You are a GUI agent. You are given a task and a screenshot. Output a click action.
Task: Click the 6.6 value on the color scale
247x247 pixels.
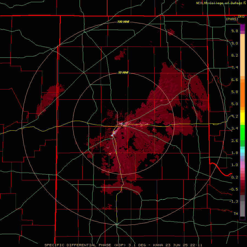coord(235,80)
